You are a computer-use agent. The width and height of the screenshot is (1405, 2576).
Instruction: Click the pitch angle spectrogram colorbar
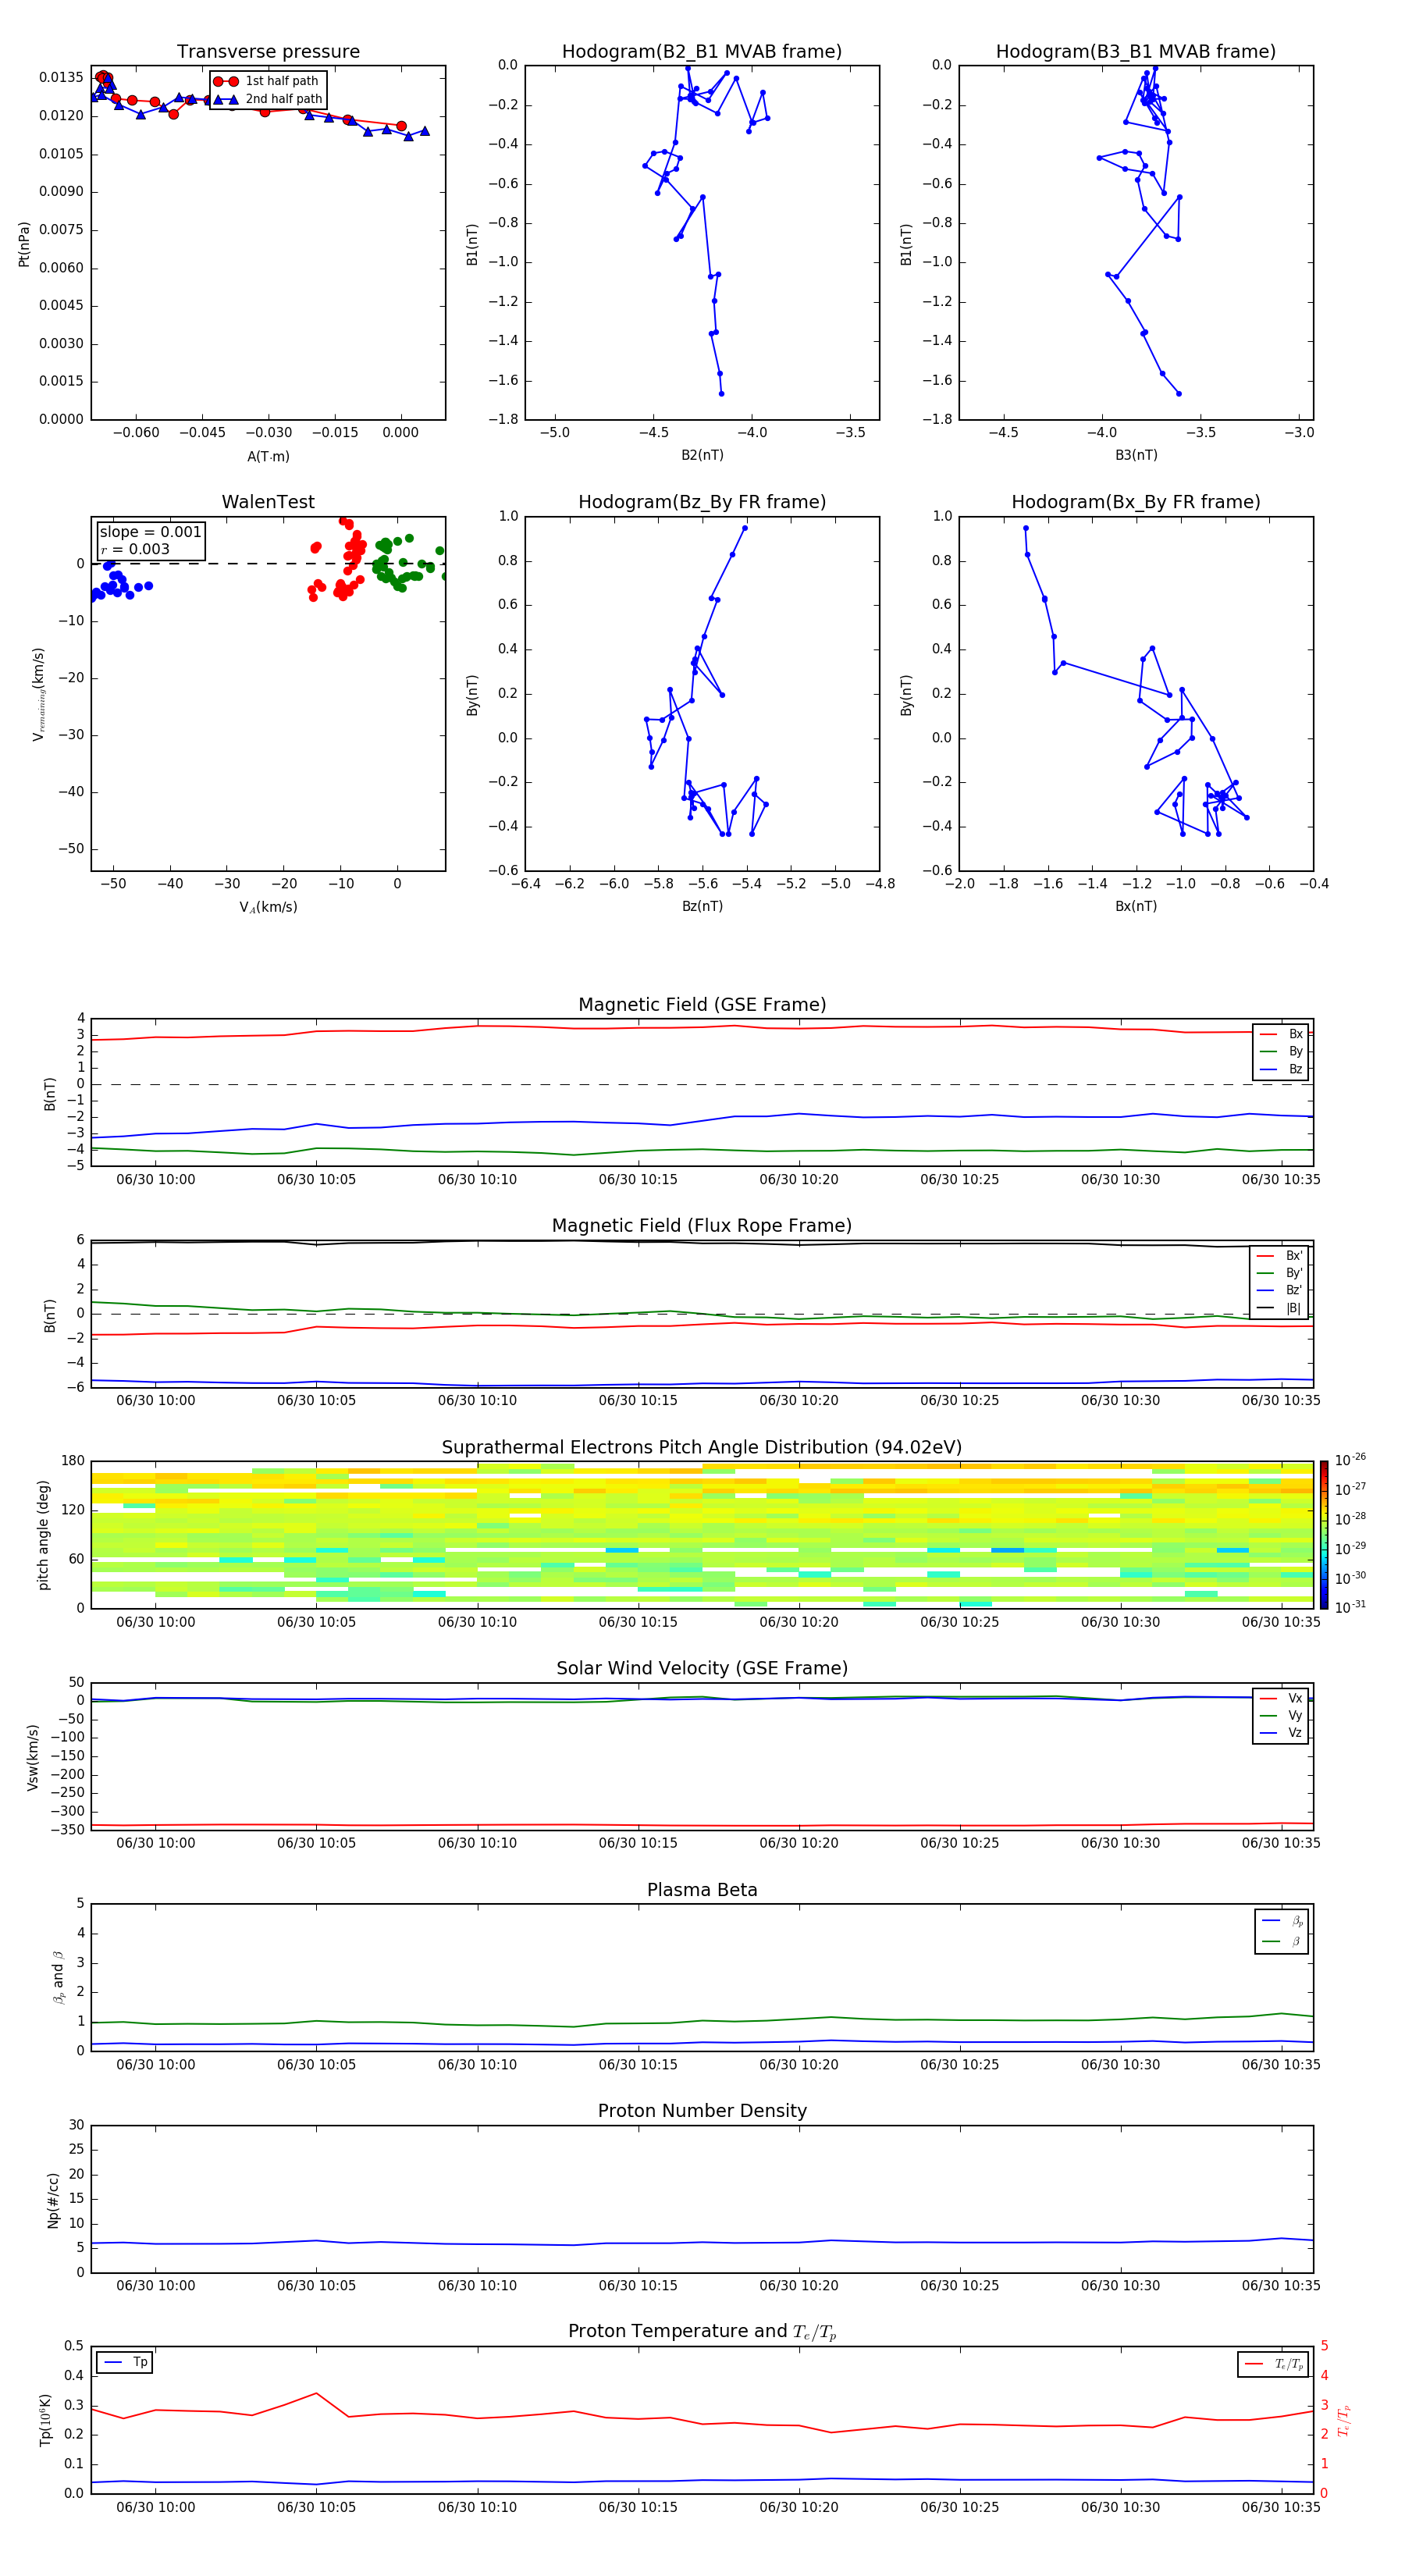click(x=1323, y=1535)
